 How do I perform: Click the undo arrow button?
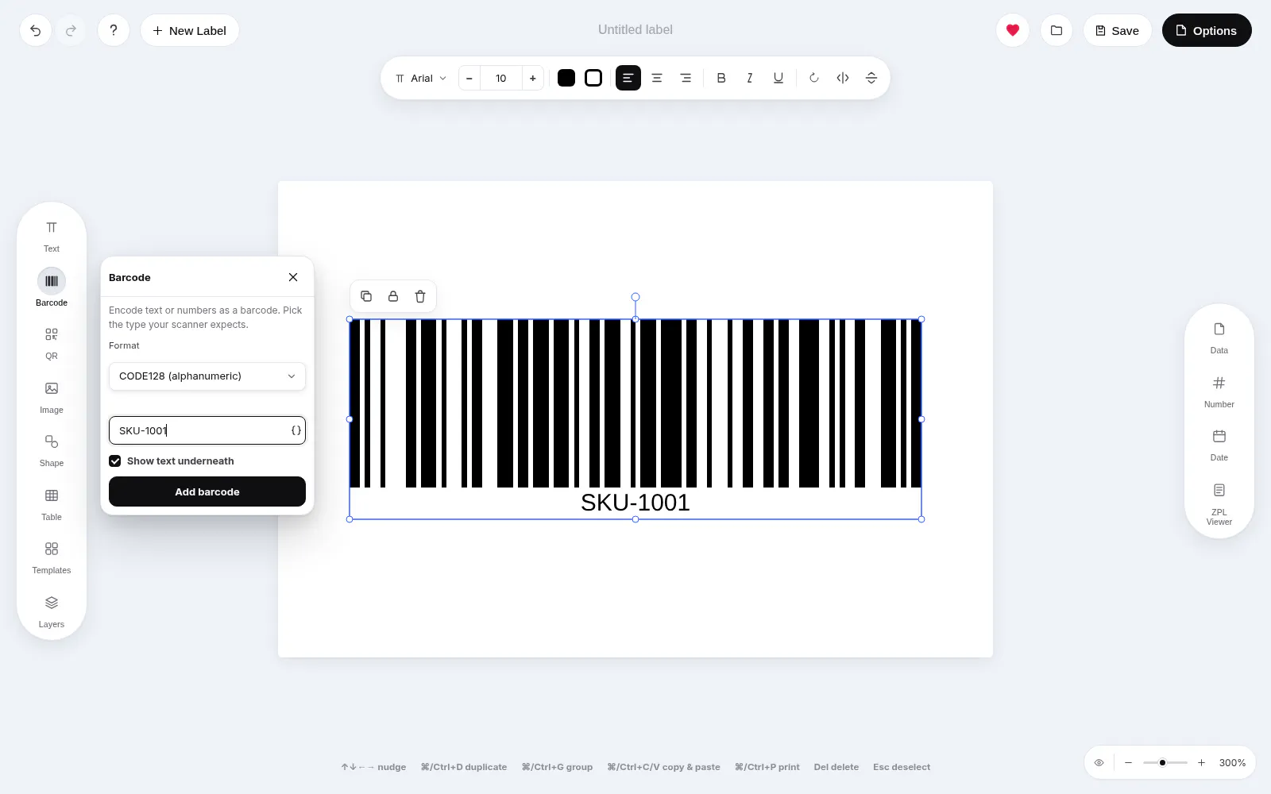click(36, 30)
